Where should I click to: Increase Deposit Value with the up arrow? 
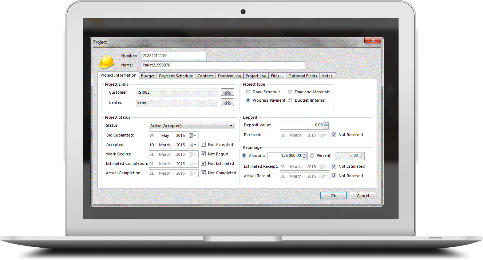(326, 124)
